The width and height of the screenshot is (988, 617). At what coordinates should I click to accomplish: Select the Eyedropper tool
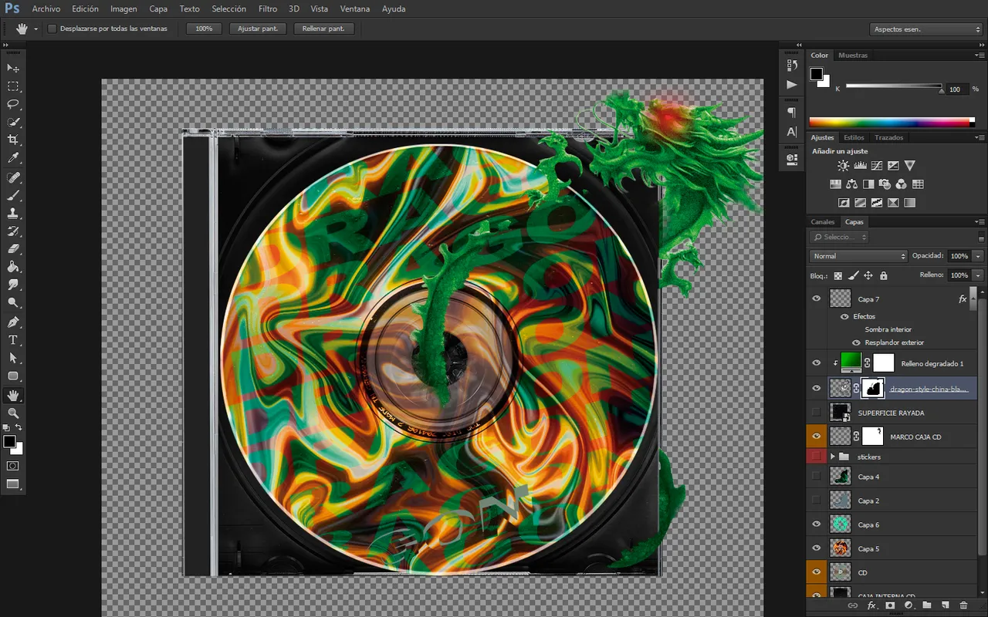13,158
